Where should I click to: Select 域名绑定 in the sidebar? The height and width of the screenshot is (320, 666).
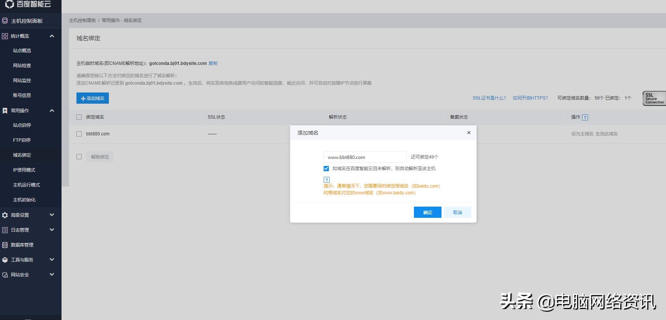[x=22, y=155]
